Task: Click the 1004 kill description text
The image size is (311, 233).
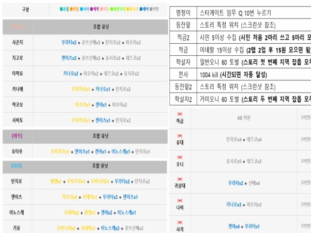Action: click(x=233, y=75)
